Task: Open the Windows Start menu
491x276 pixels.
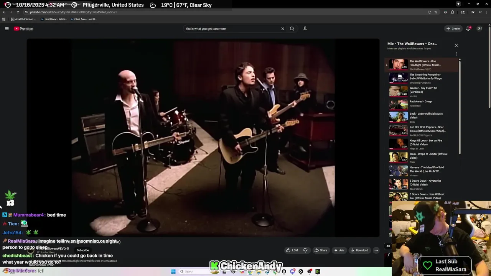Action: click(173, 271)
